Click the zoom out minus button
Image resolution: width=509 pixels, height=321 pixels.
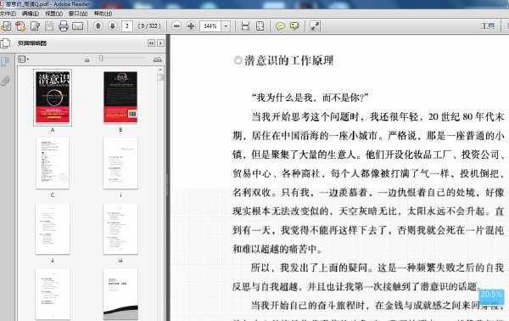[x=176, y=25]
